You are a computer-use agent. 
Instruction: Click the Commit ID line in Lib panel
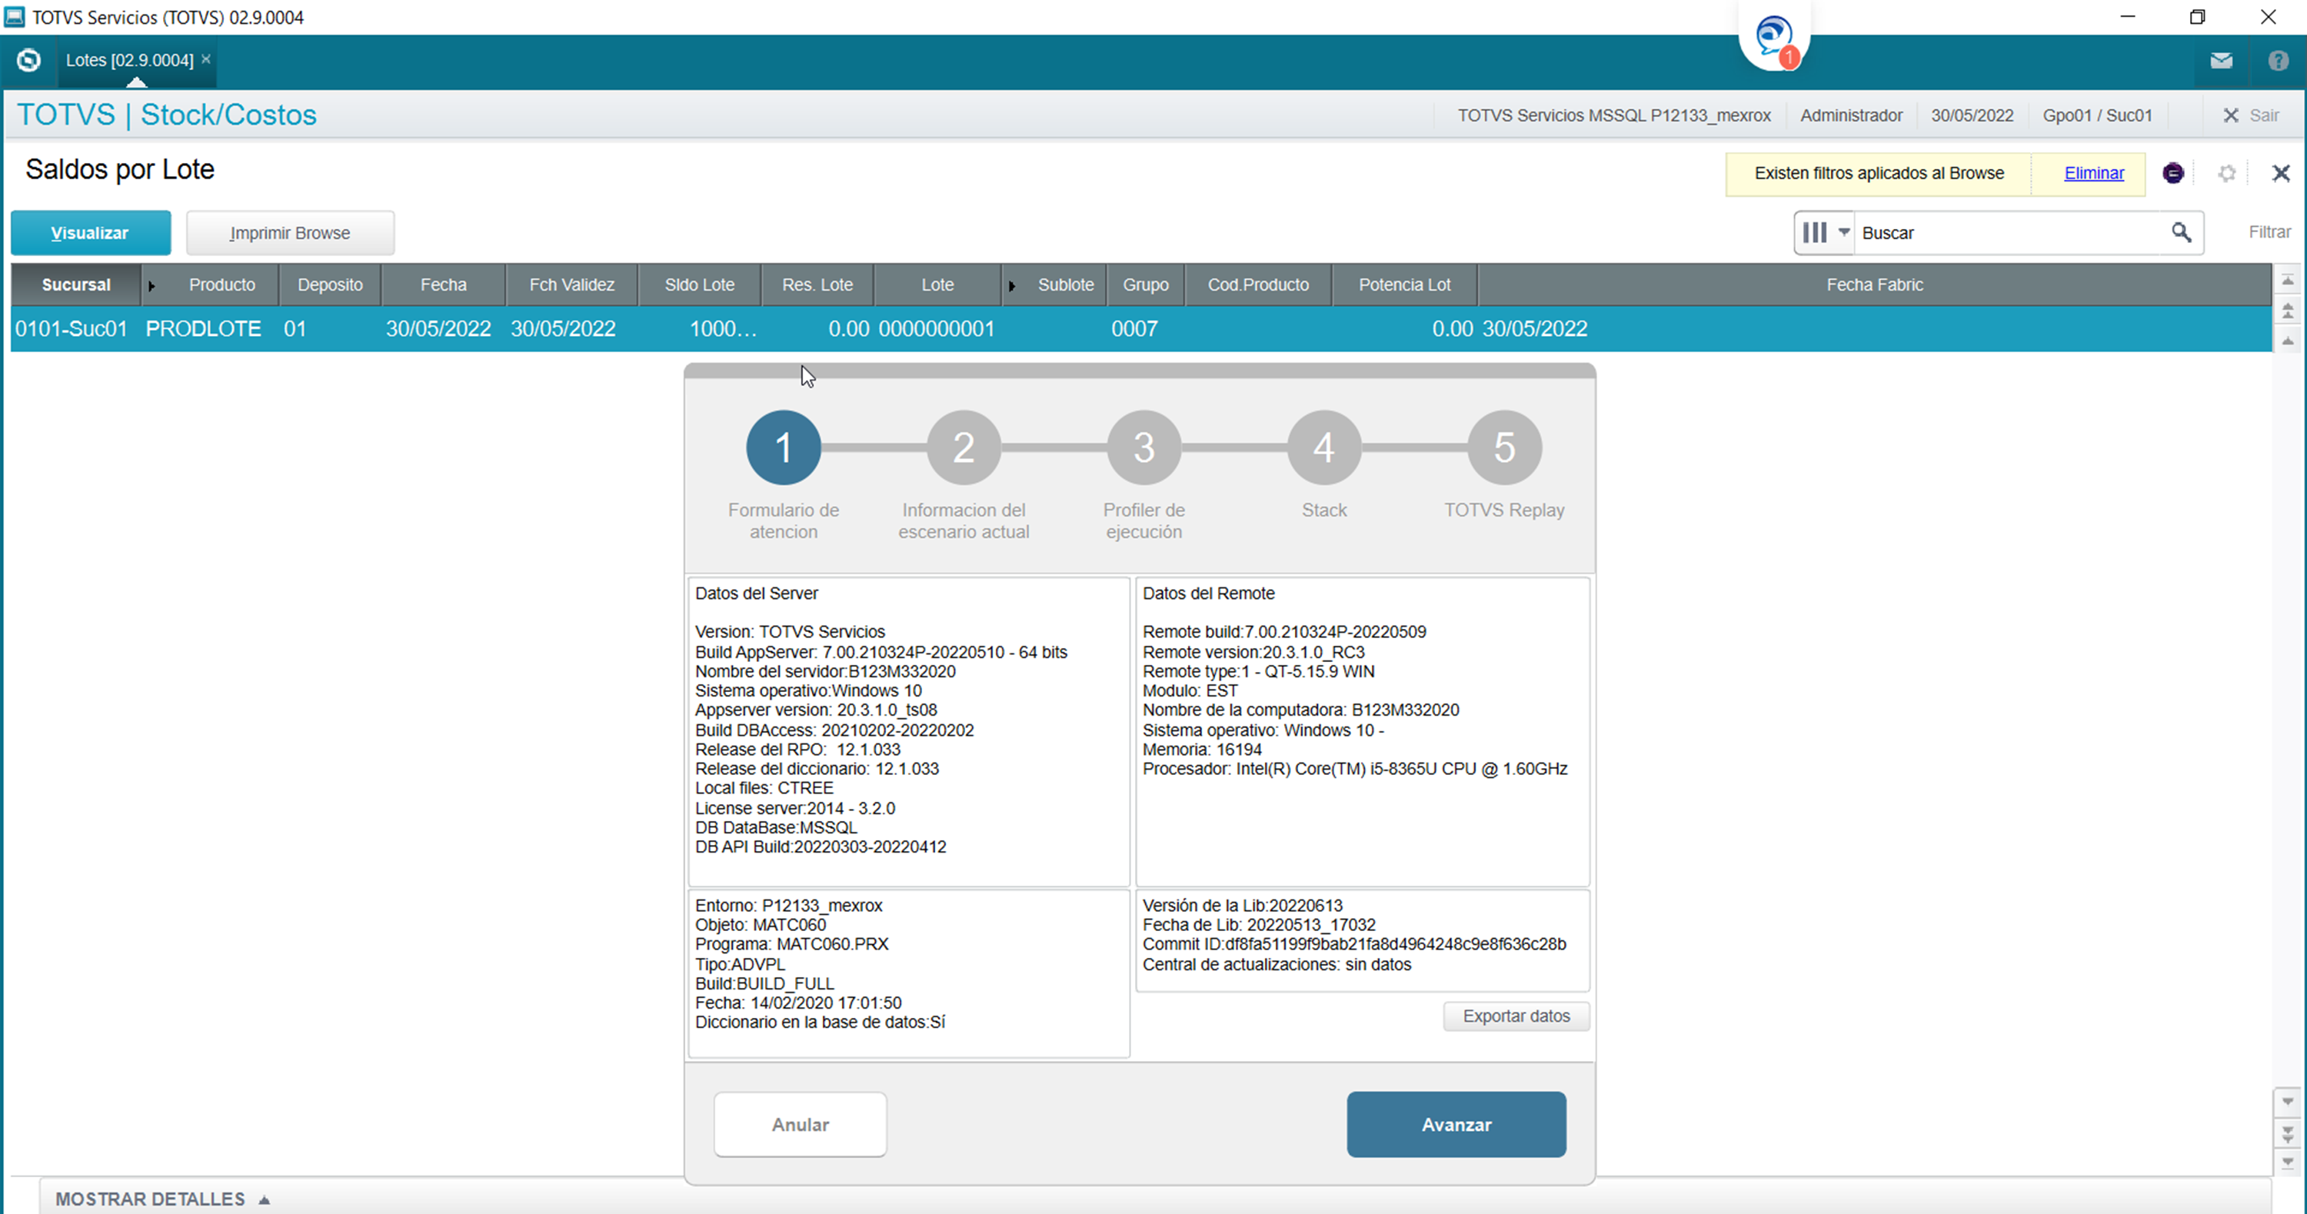(x=1354, y=943)
